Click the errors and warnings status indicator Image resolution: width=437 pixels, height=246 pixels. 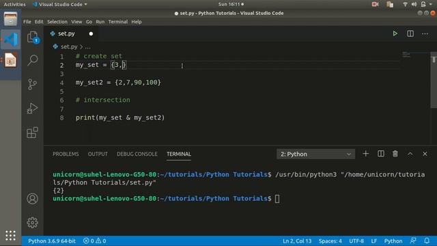click(95, 241)
